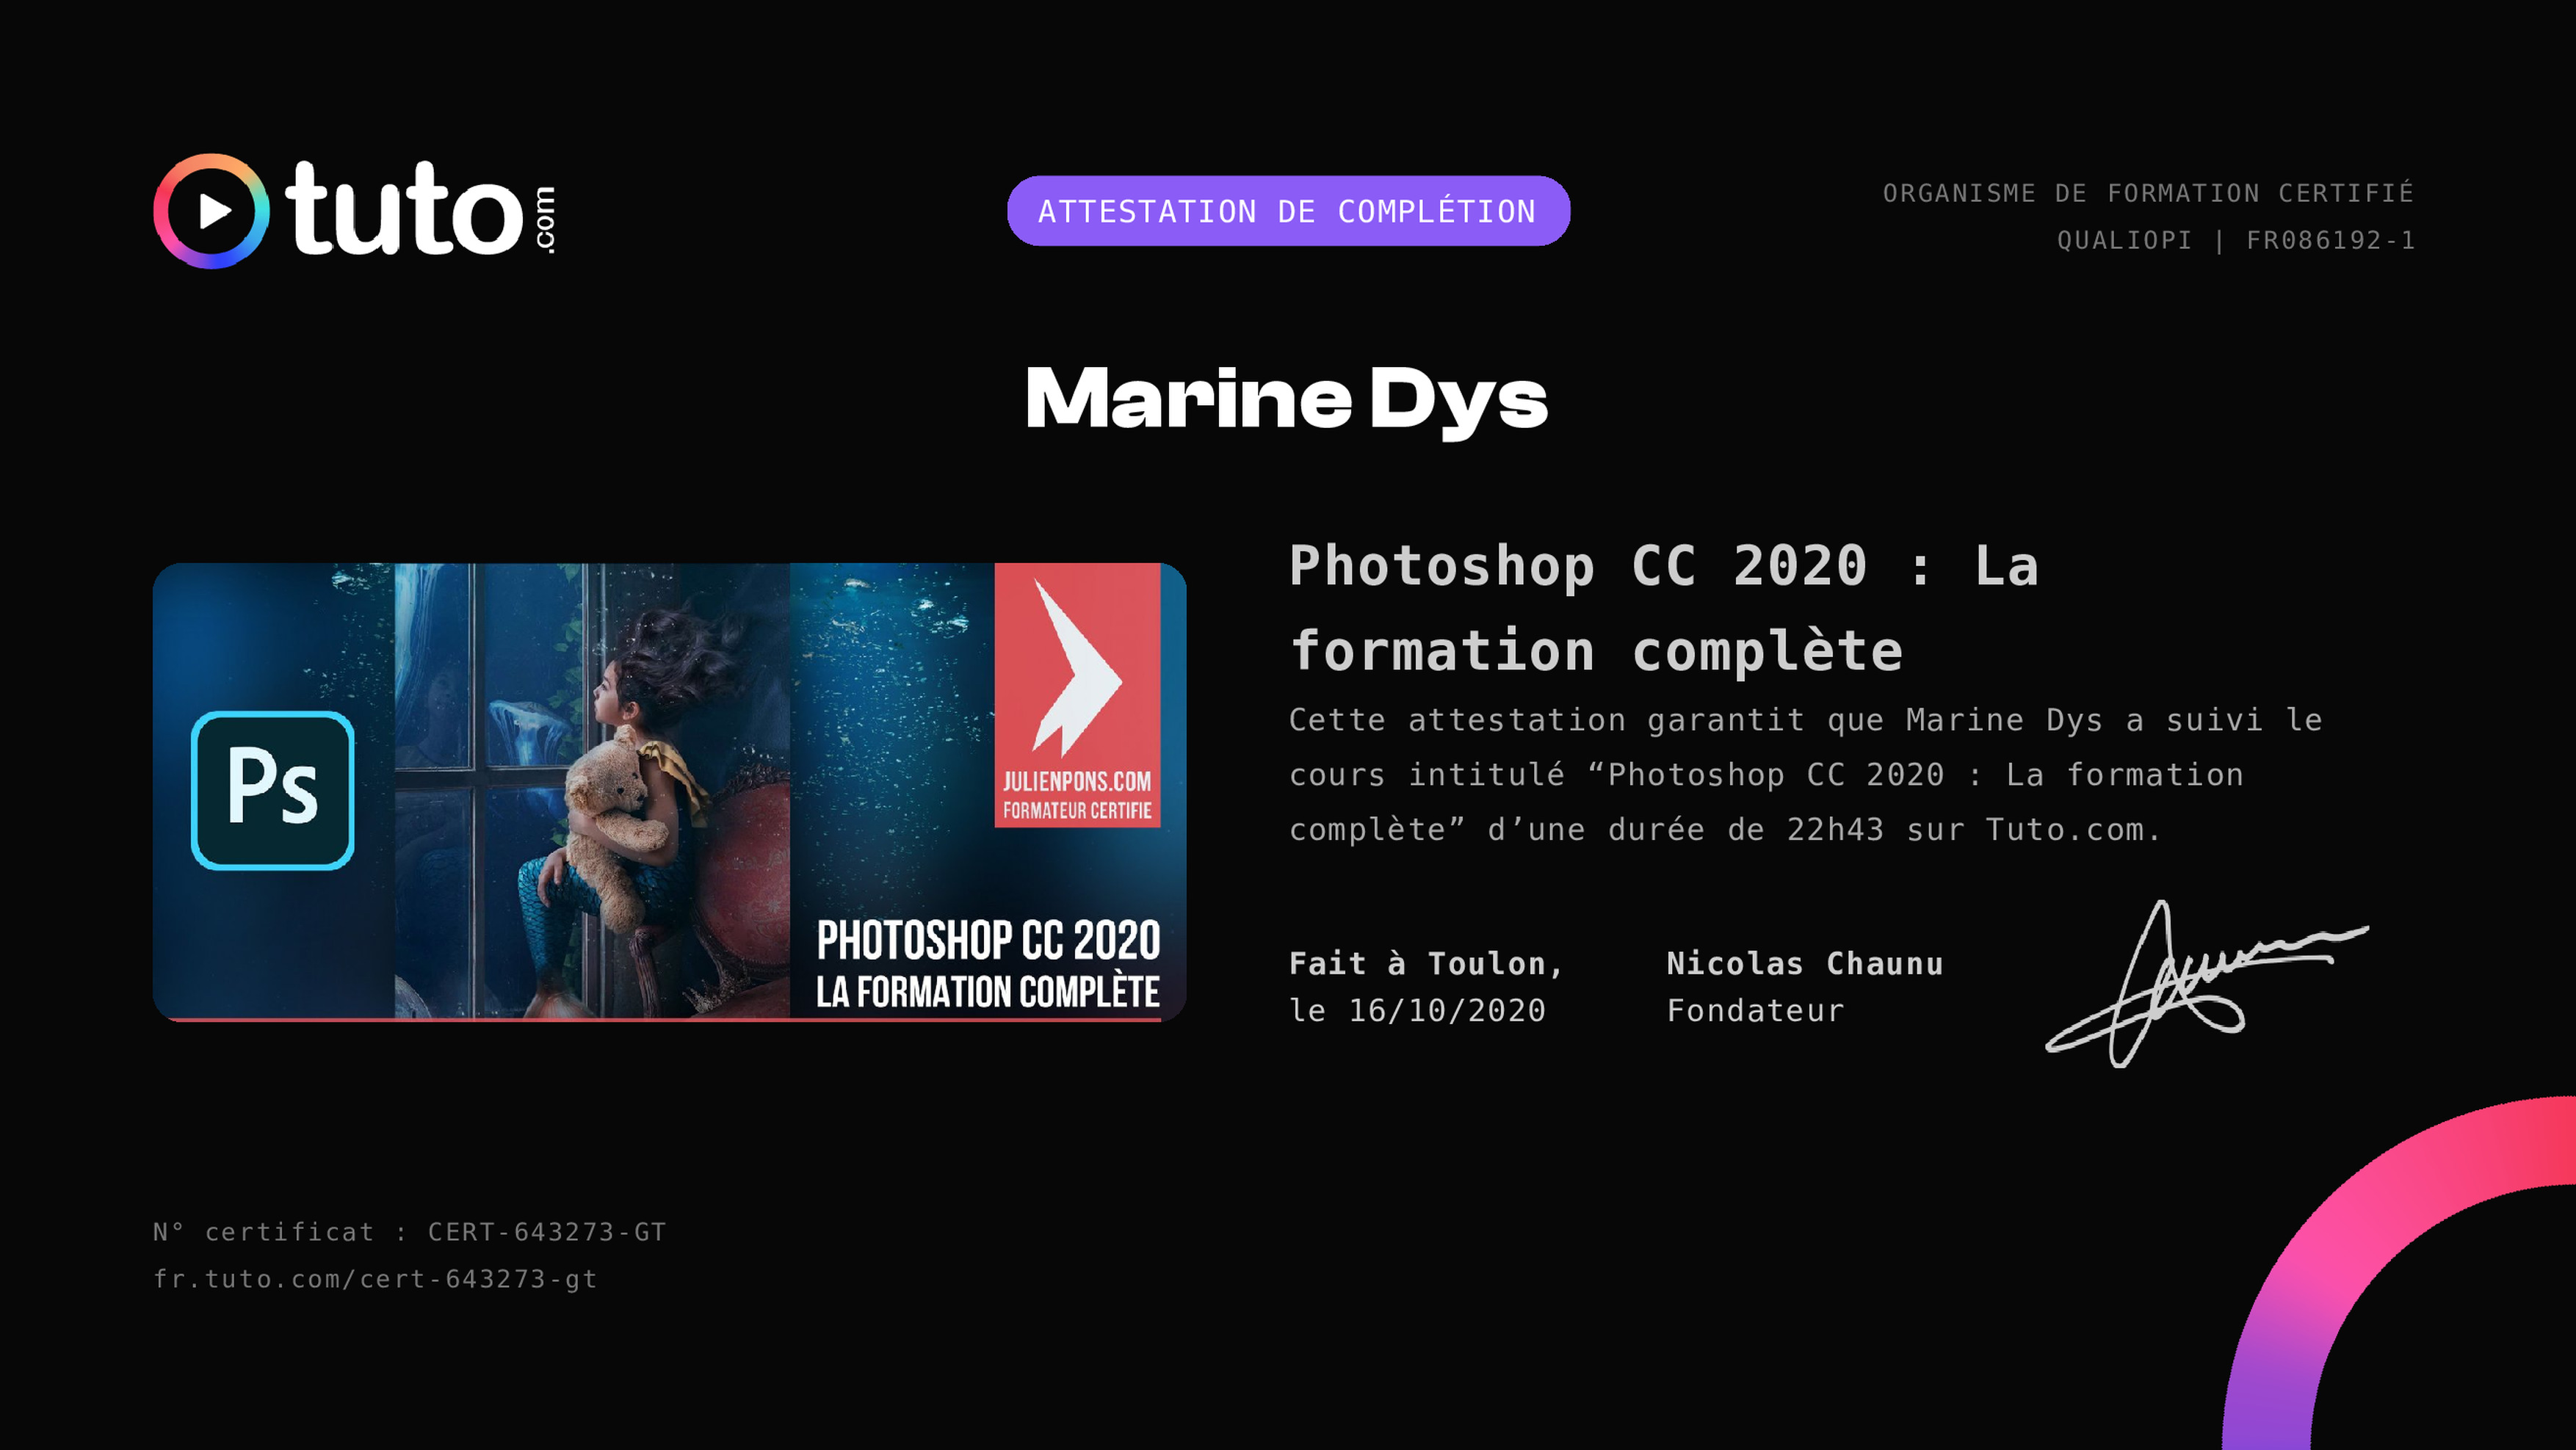Viewport: 2576px width, 1450px height.
Task: Click the 'Fondateur' title text
Action: 1755,1010
